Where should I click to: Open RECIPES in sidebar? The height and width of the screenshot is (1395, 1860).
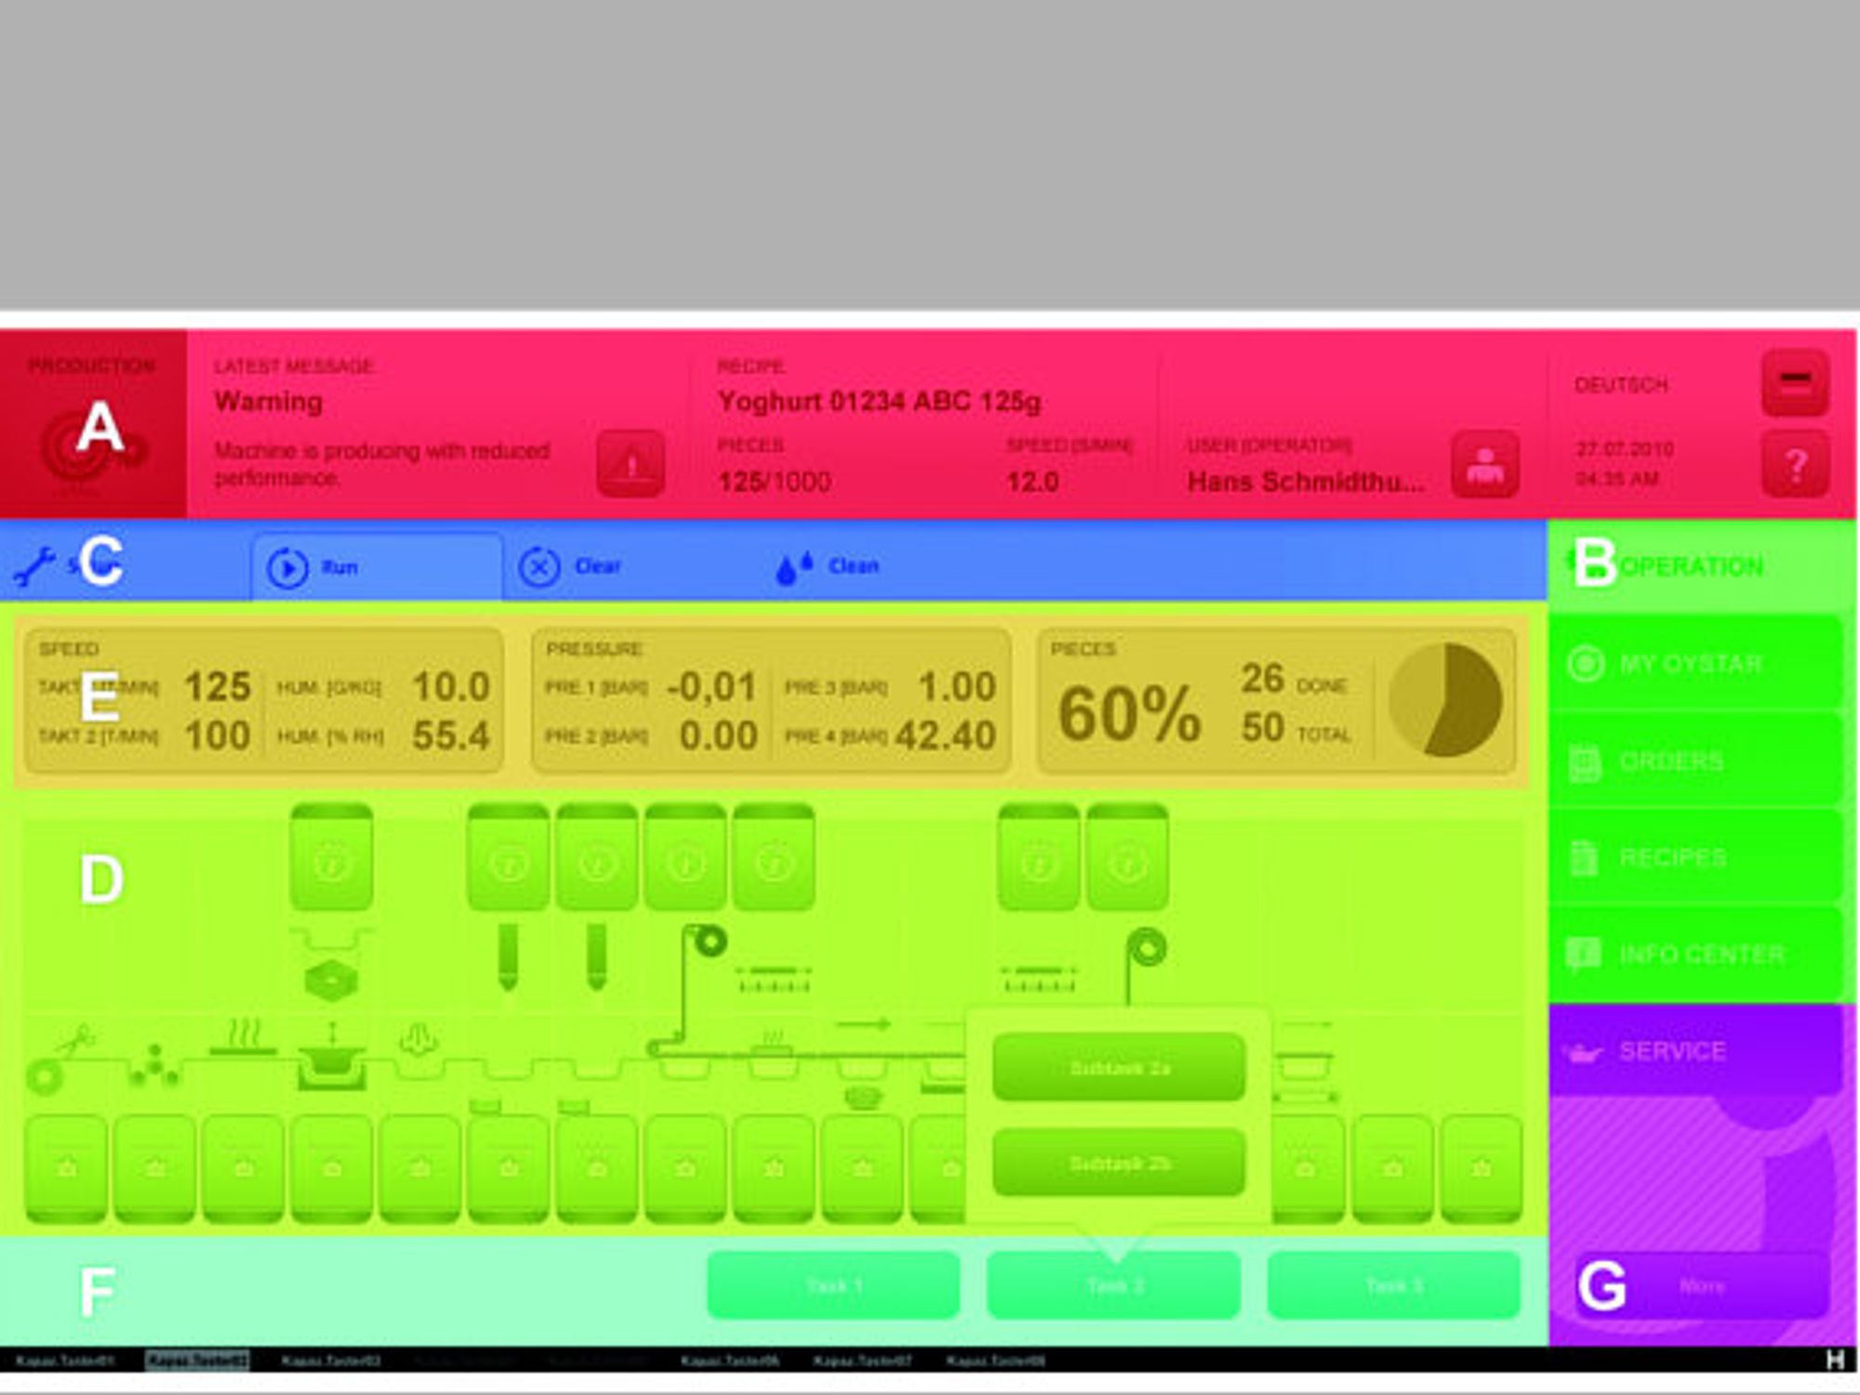coord(1695,857)
